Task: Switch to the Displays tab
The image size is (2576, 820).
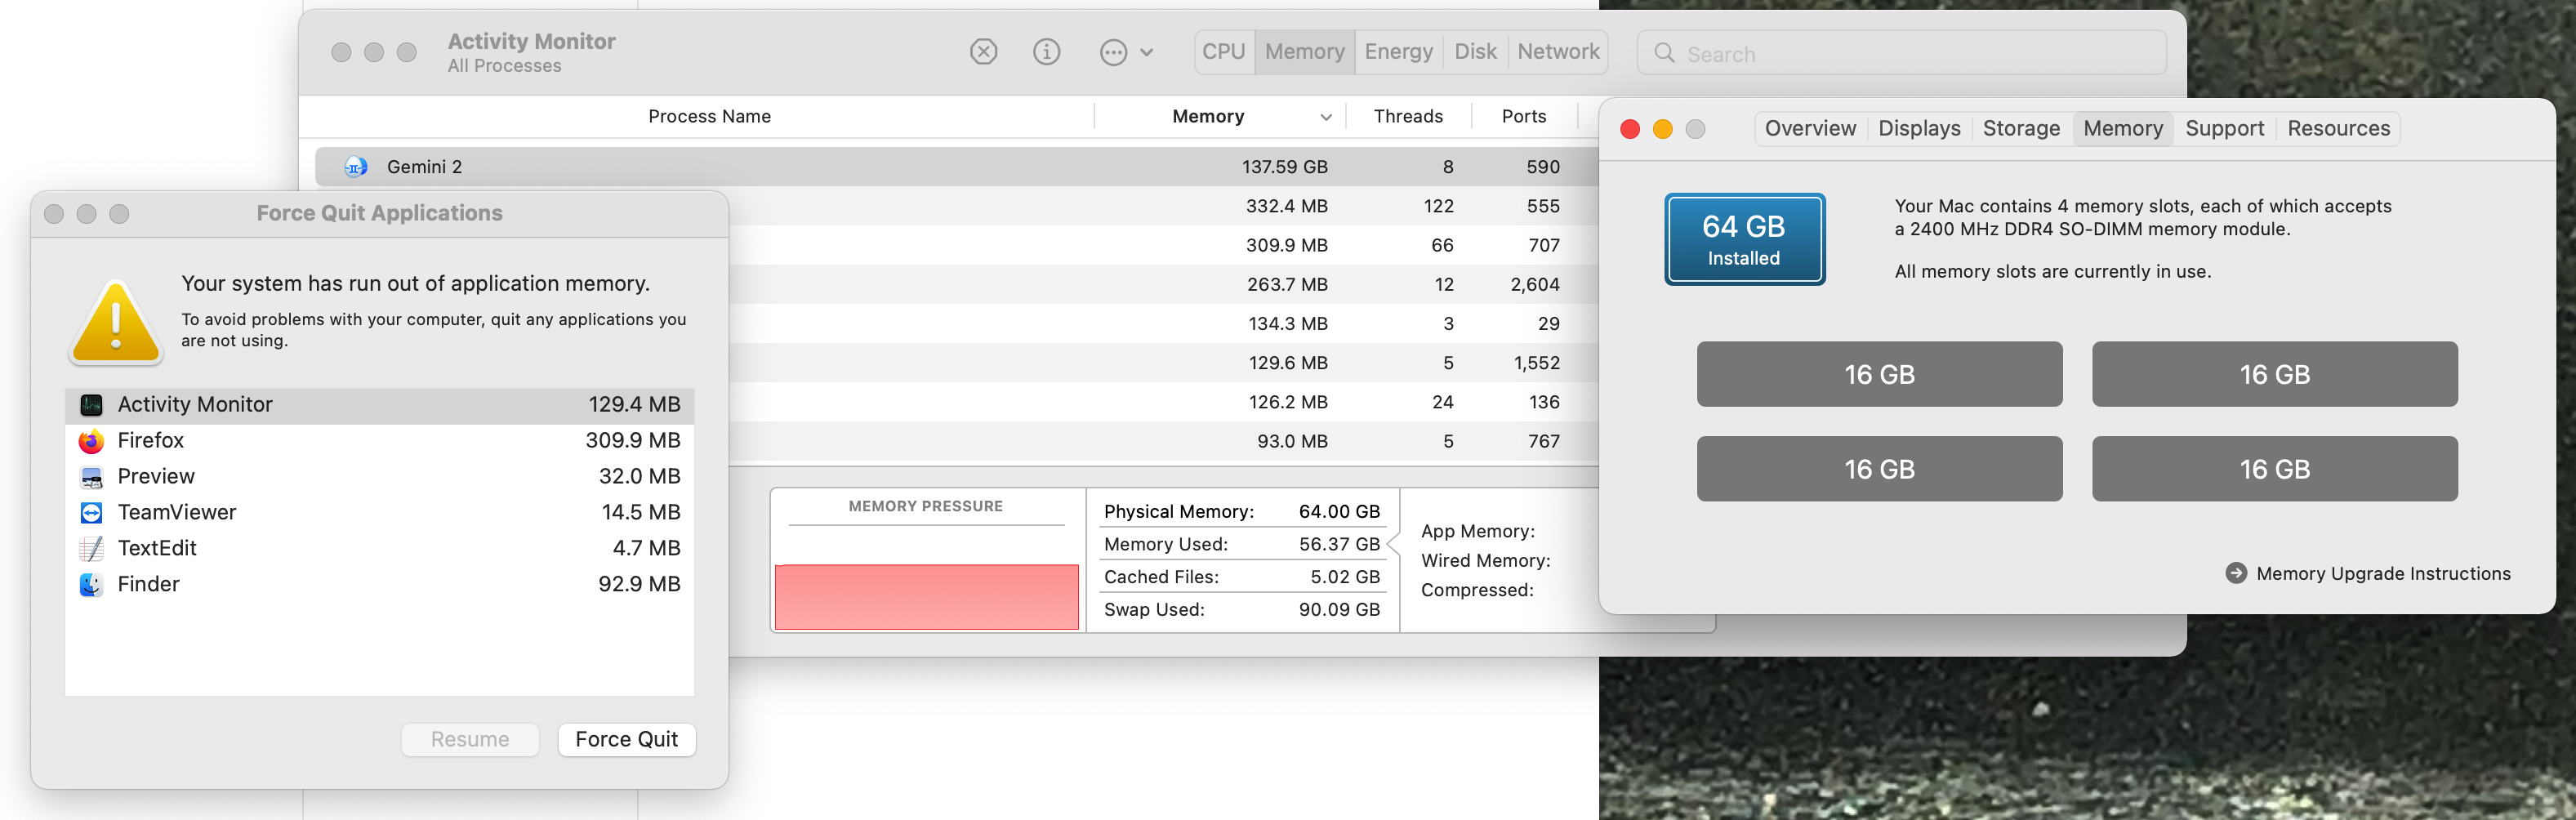Action: point(1919,129)
